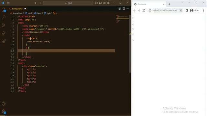Open the Explorer view in activity bar

[x=4, y=10]
